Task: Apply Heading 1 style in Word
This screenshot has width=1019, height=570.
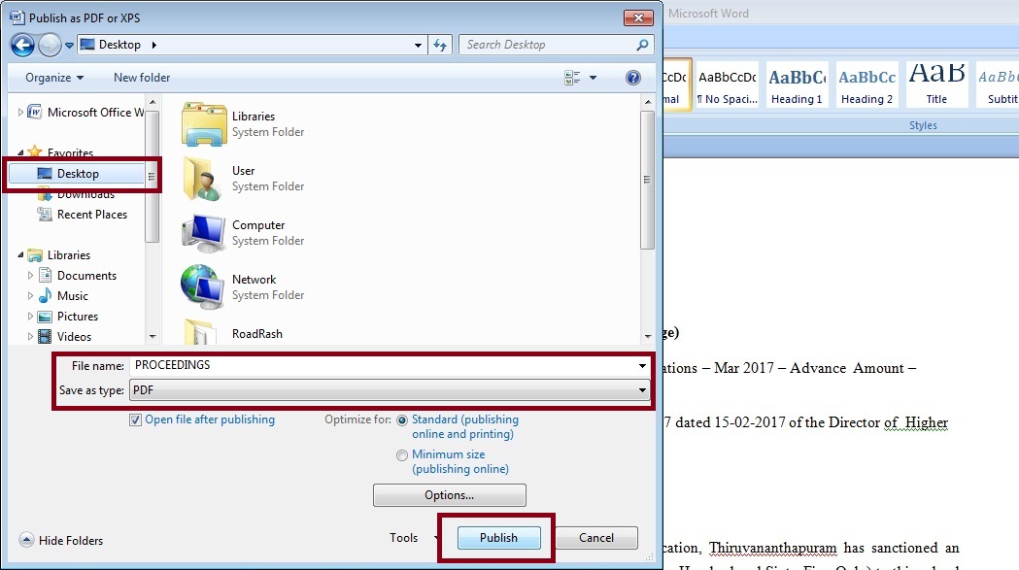Action: [797, 85]
